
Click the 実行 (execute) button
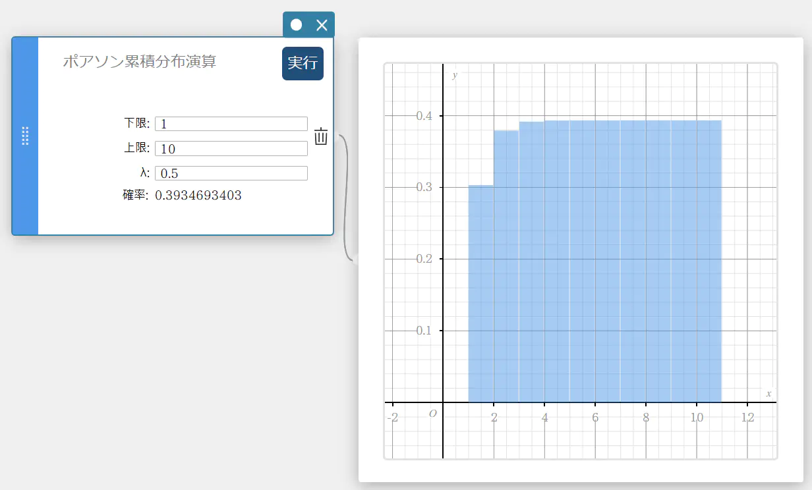[x=303, y=63]
